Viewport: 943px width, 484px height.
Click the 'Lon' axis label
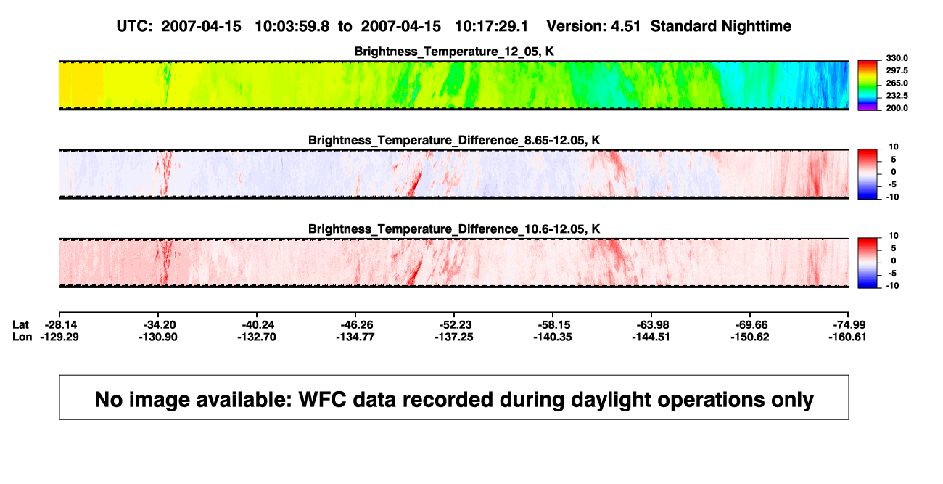pos(22,337)
